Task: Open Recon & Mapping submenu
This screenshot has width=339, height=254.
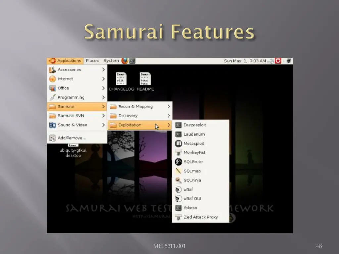Action: [140, 106]
